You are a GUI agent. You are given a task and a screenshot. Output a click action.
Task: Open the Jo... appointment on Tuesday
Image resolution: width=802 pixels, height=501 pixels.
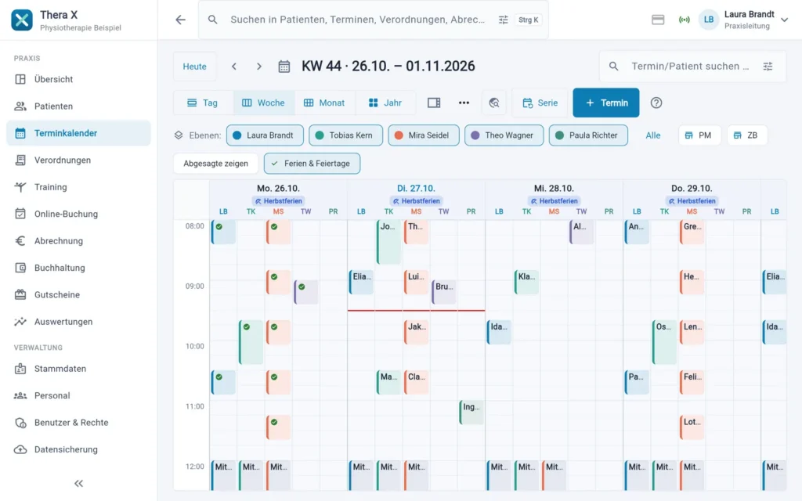pyautogui.click(x=388, y=242)
